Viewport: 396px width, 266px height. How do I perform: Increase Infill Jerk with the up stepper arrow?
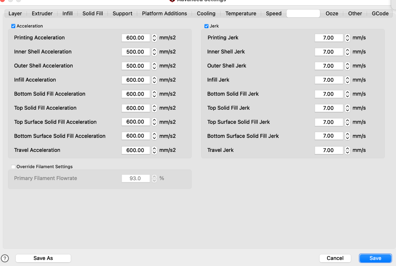[x=347, y=78]
